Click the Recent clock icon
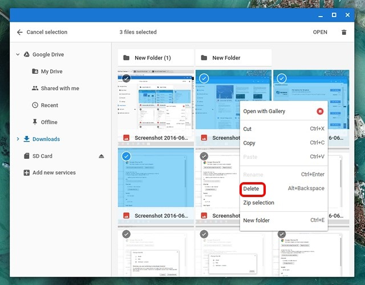 pos(35,105)
